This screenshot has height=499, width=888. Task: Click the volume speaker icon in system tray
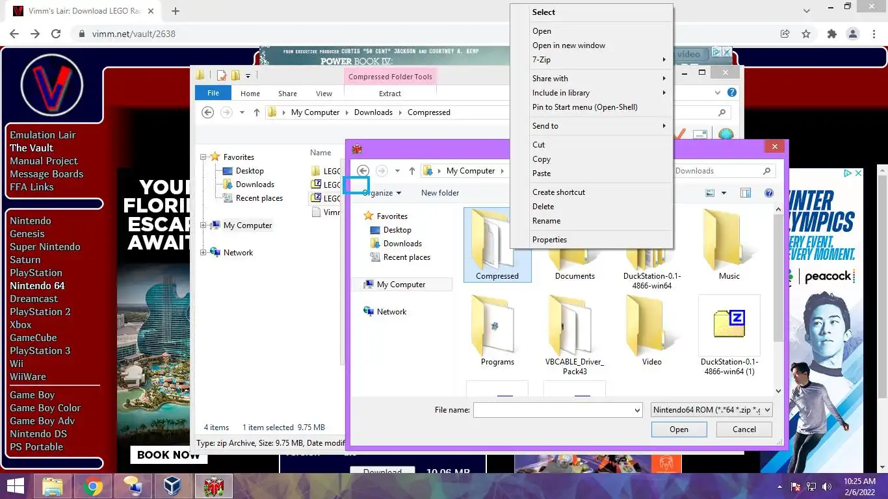[x=827, y=487]
